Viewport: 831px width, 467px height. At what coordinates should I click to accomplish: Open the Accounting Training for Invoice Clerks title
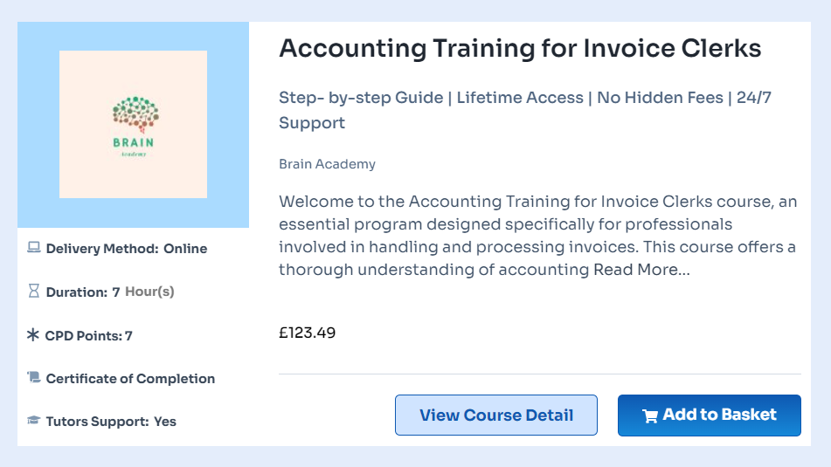click(x=520, y=48)
